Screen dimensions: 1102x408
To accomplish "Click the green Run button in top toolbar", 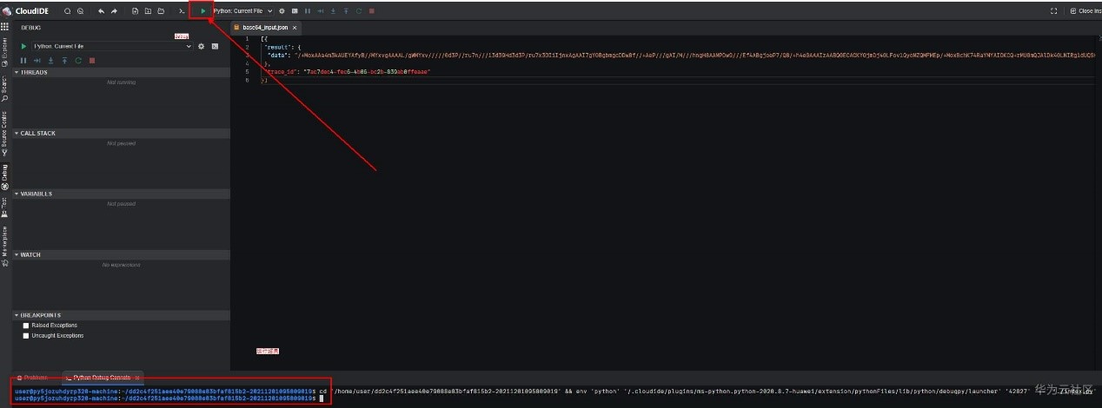I will [x=202, y=11].
